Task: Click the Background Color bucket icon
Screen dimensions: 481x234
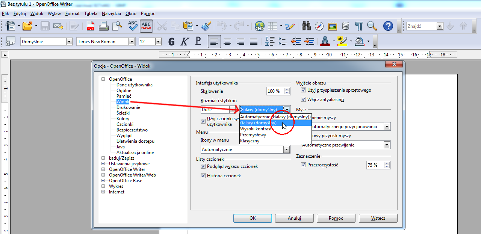Action: 360,41
